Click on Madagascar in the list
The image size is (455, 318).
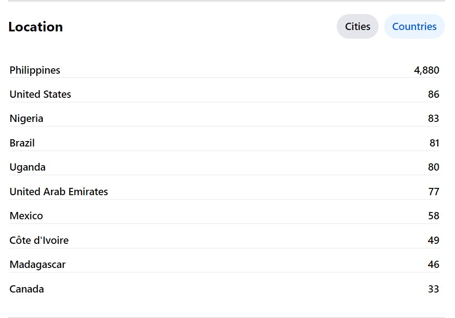click(x=38, y=264)
